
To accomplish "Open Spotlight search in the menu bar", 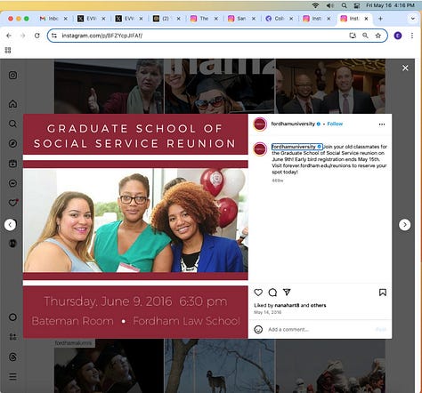I will pos(344,5).
